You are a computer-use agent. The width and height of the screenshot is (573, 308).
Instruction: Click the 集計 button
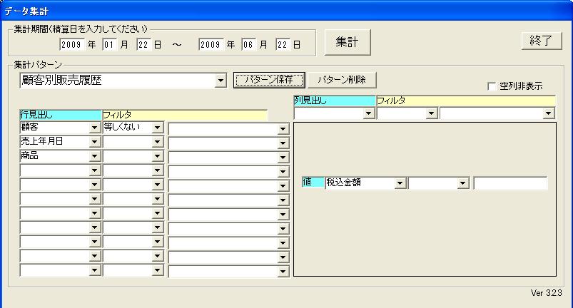coord(348,43)
